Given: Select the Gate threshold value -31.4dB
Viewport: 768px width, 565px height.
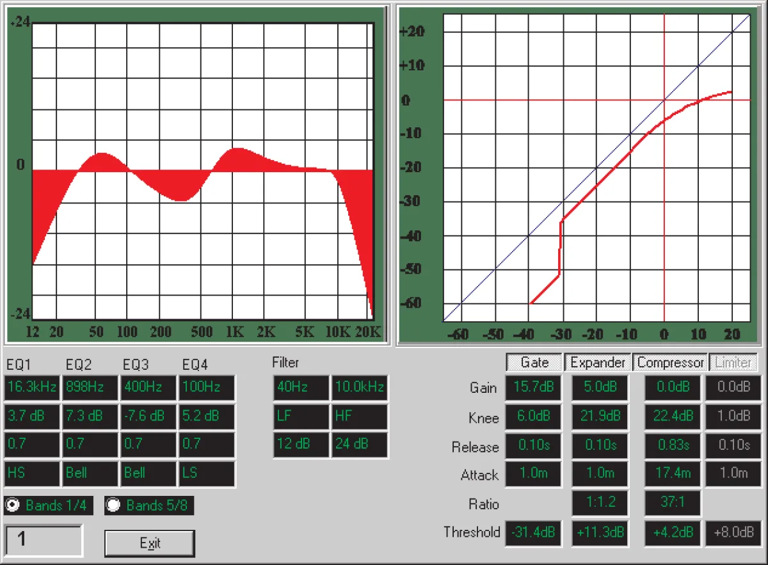Looking at the screenshot, I should (x=534, y=533).
